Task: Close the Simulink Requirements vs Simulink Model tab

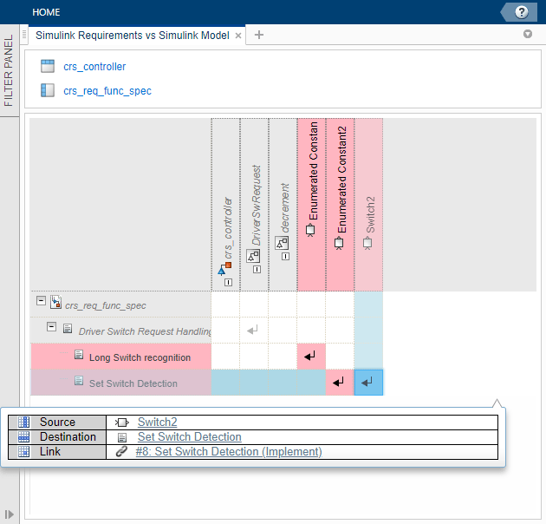Action: (x=238, y=36)
